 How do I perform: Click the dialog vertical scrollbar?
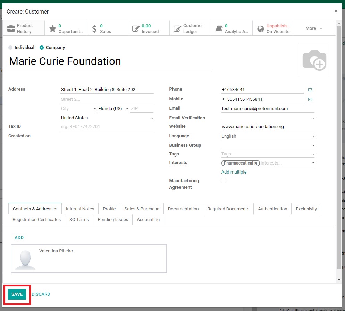(x=339, y=148)
